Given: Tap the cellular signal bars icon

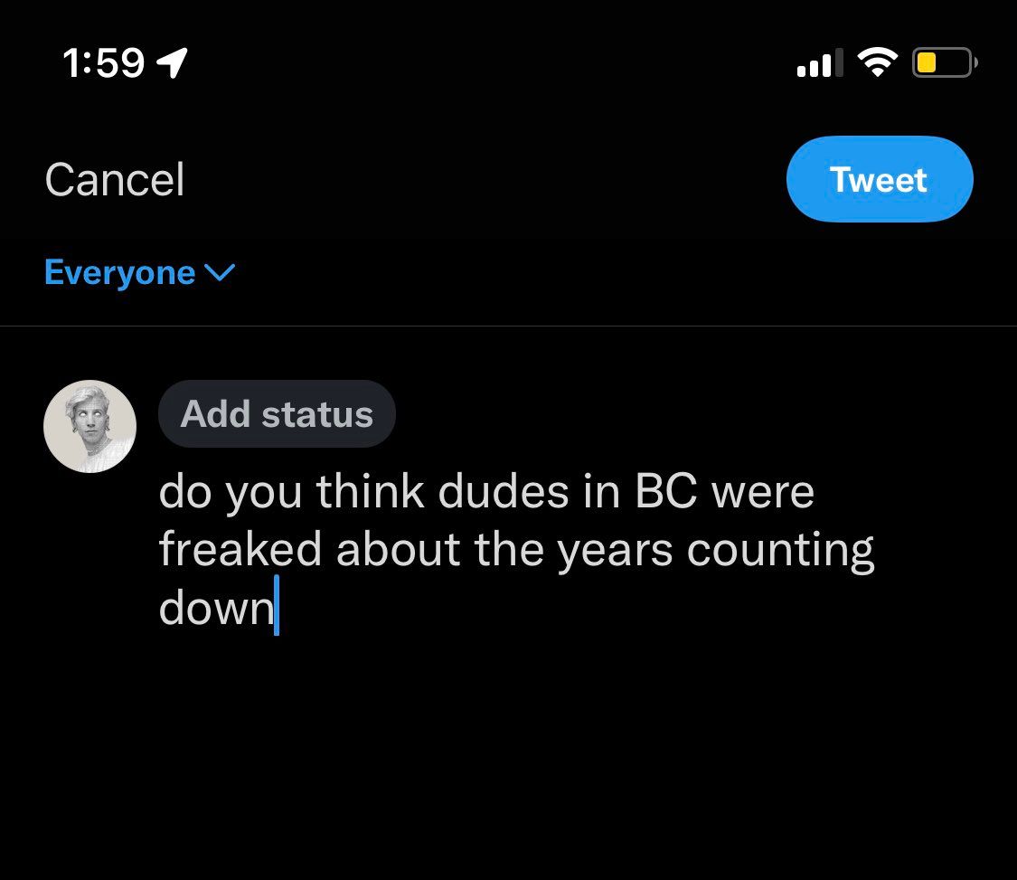Looking at the screenshot, I should click(x=820, y=63).
